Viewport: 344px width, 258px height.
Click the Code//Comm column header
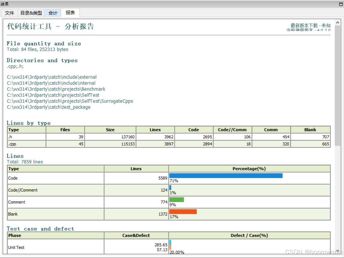pos(232,130)
